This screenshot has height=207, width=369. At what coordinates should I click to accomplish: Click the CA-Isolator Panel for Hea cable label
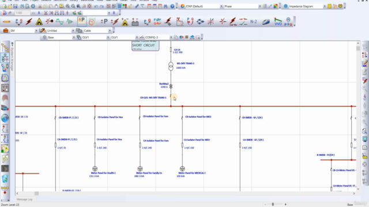click(x=109, y=139)
